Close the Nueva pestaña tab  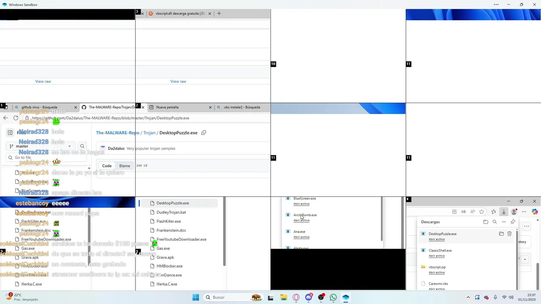click(x=210, y=107)
